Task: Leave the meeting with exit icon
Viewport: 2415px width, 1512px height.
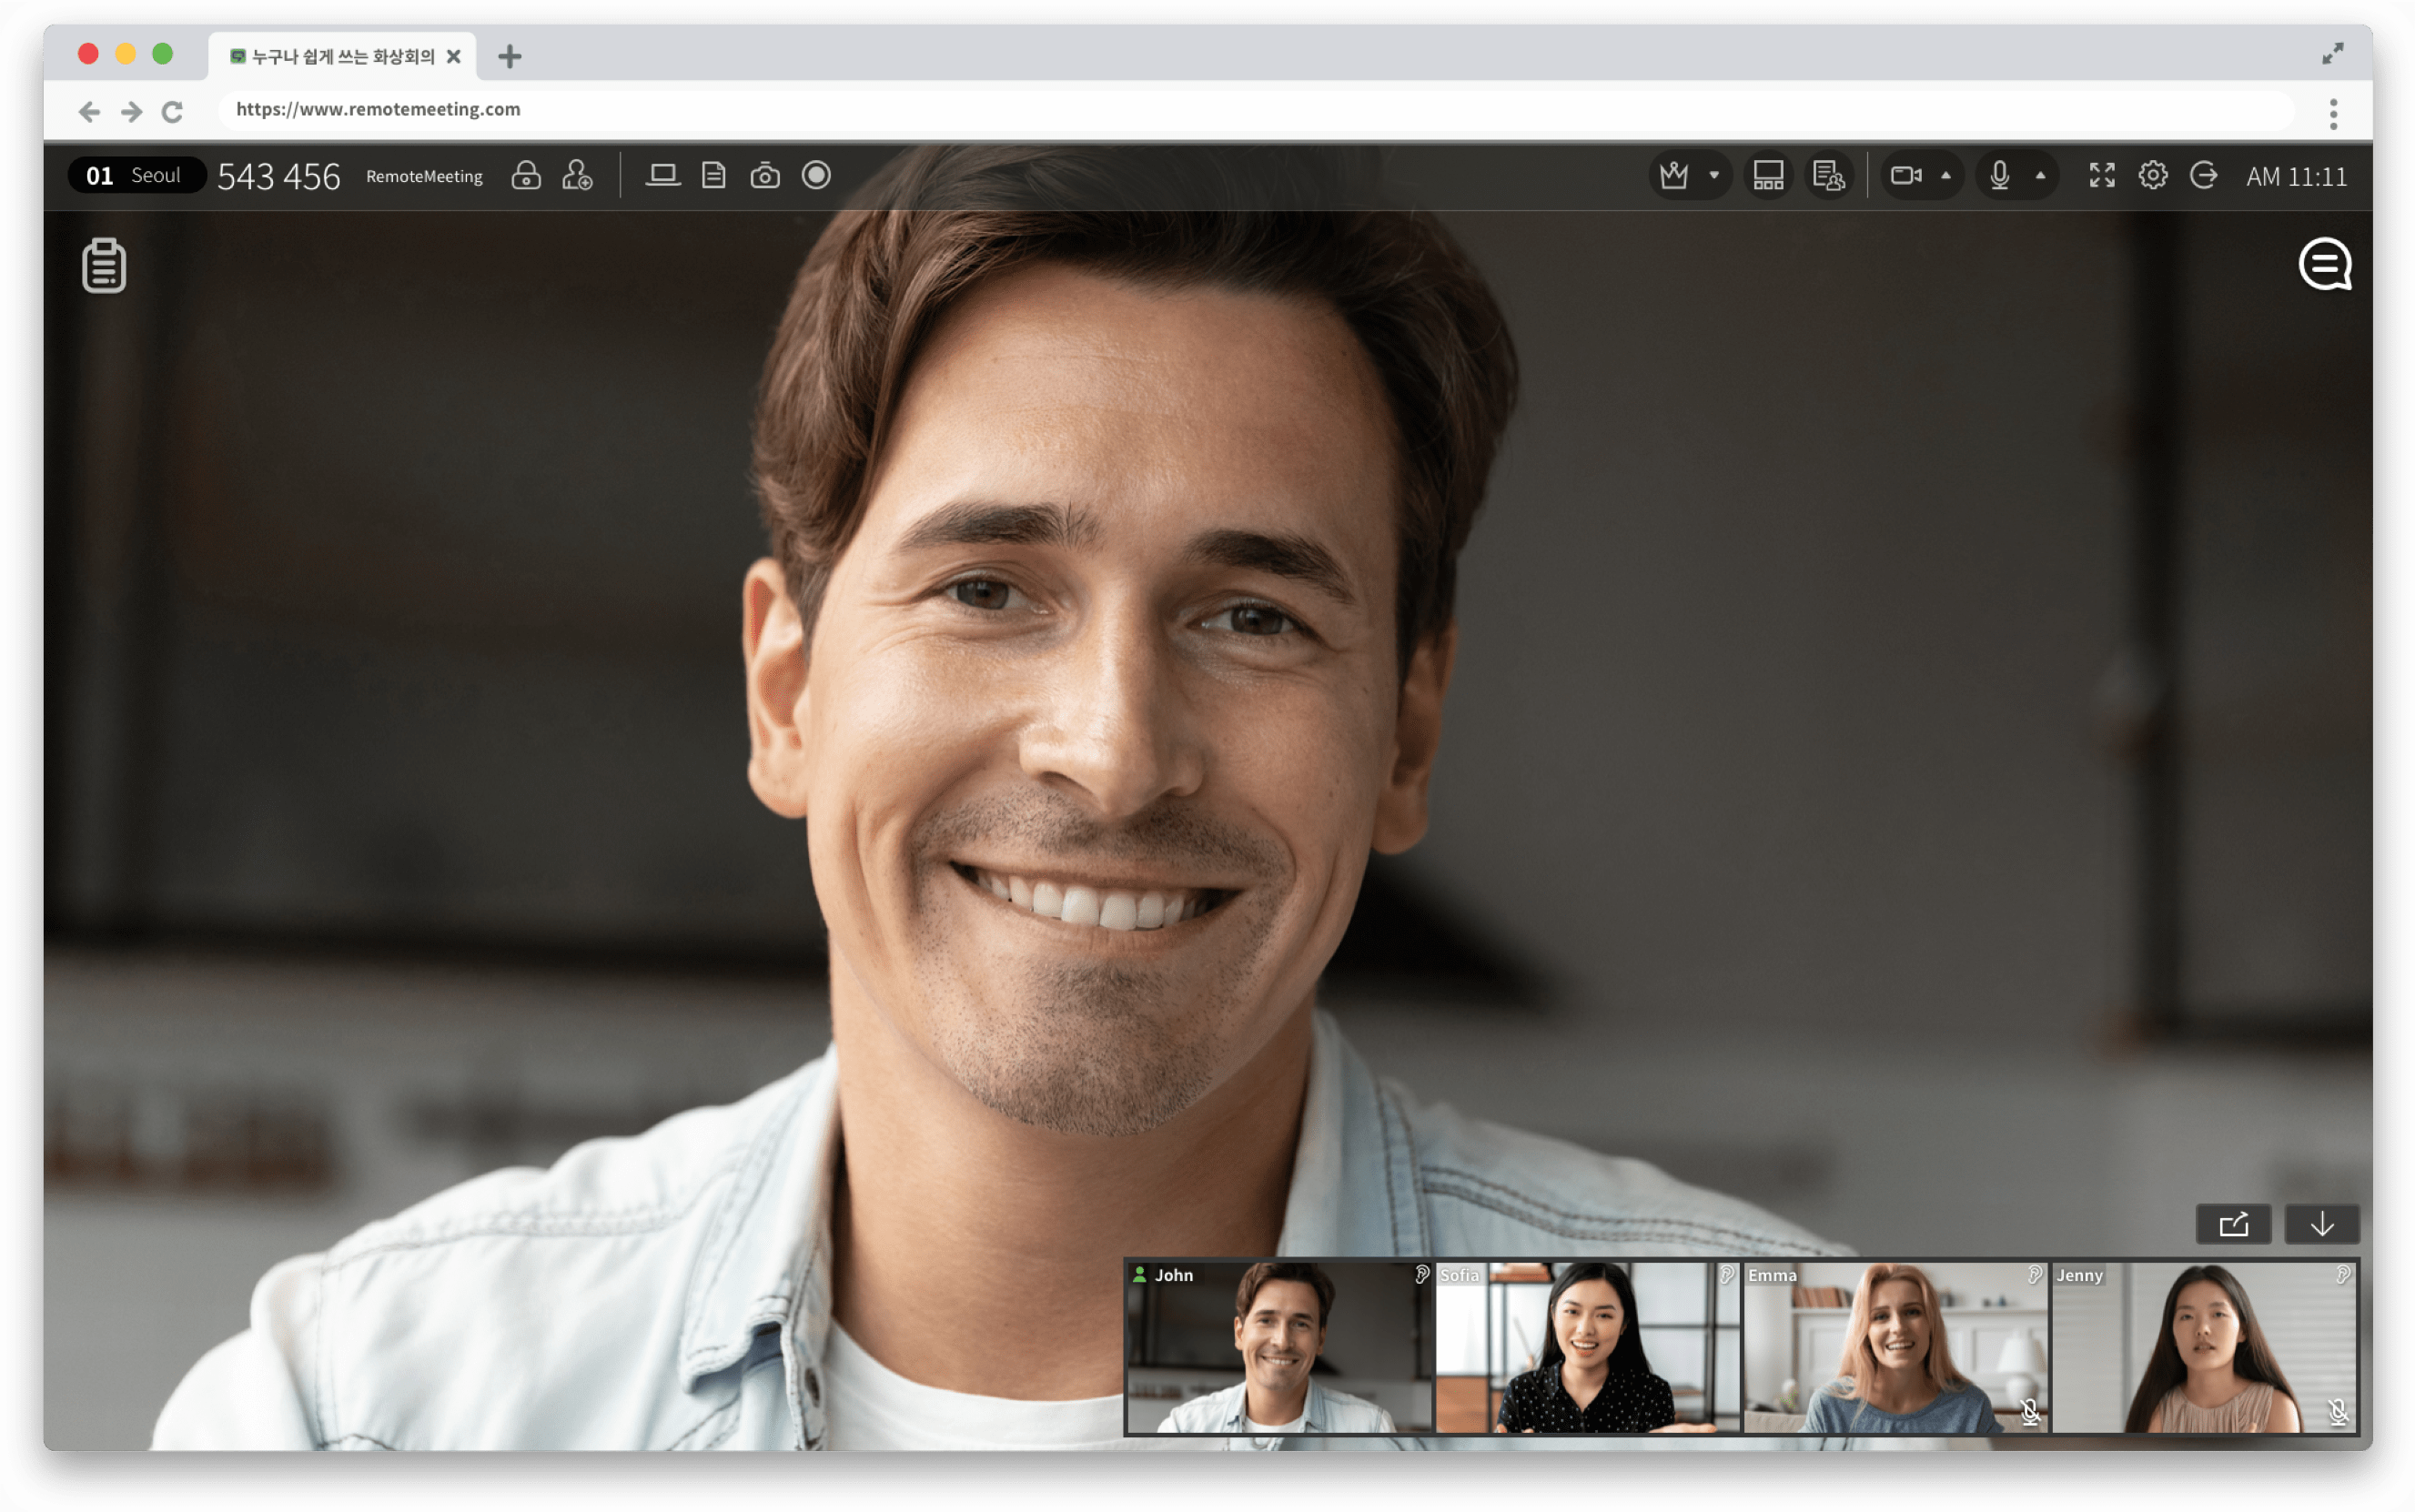Action: coord(2203,176)
